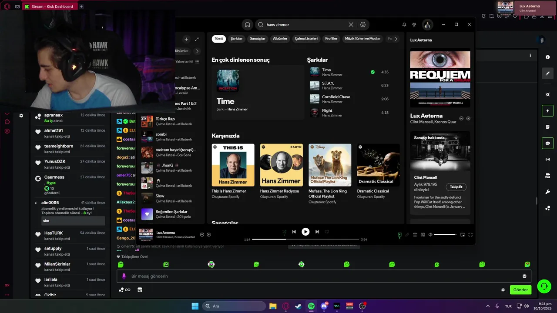The width and height of the screenshot is (557, 313).
Task: Open the play queue icon
Action: tap(415, 235)
